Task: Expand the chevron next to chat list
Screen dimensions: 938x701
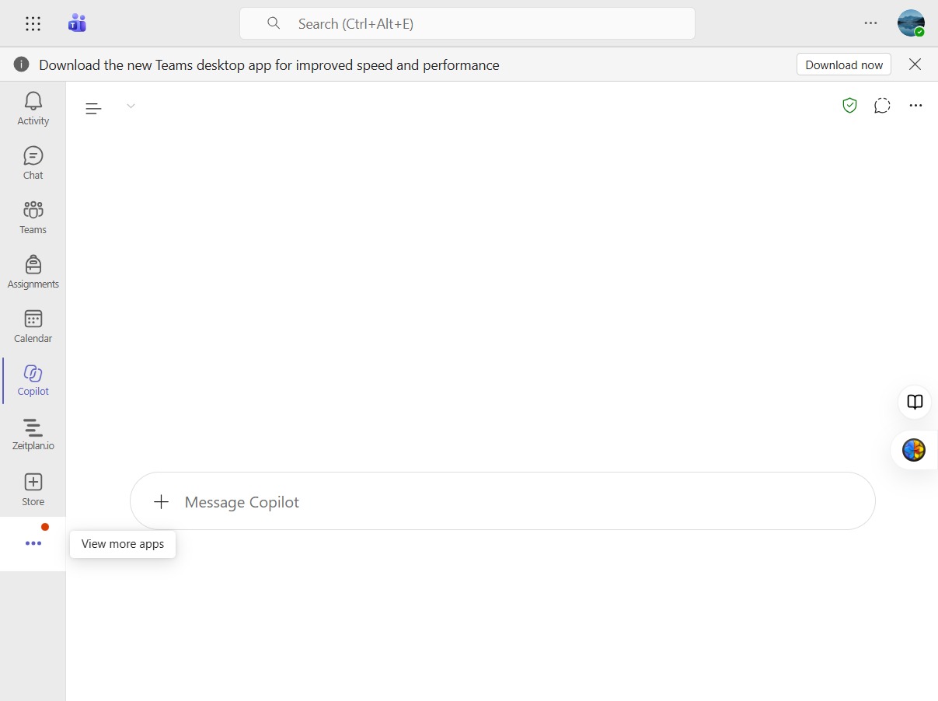Action: [131, 106]
